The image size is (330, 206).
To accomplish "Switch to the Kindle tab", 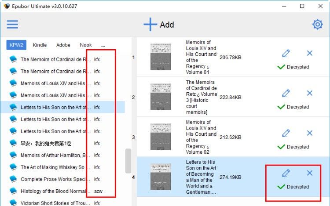I will click(40, 45).
